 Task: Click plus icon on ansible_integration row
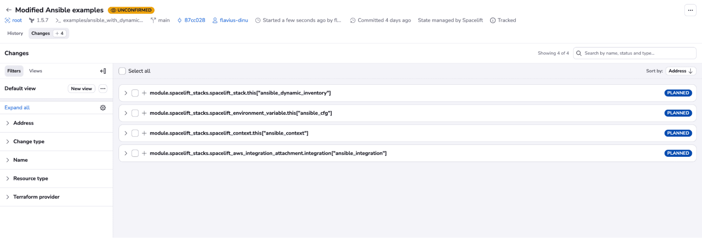click(x=144, y=153)
